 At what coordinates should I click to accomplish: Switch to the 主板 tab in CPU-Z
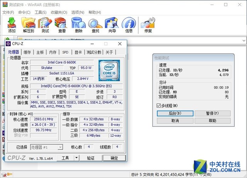40,52
